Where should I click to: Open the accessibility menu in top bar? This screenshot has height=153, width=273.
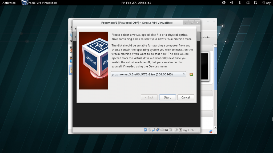(x=224, y=3)
